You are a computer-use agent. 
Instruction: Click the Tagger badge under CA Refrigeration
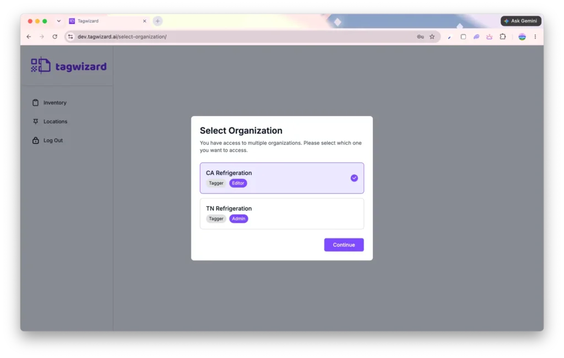tap(216, 183)
